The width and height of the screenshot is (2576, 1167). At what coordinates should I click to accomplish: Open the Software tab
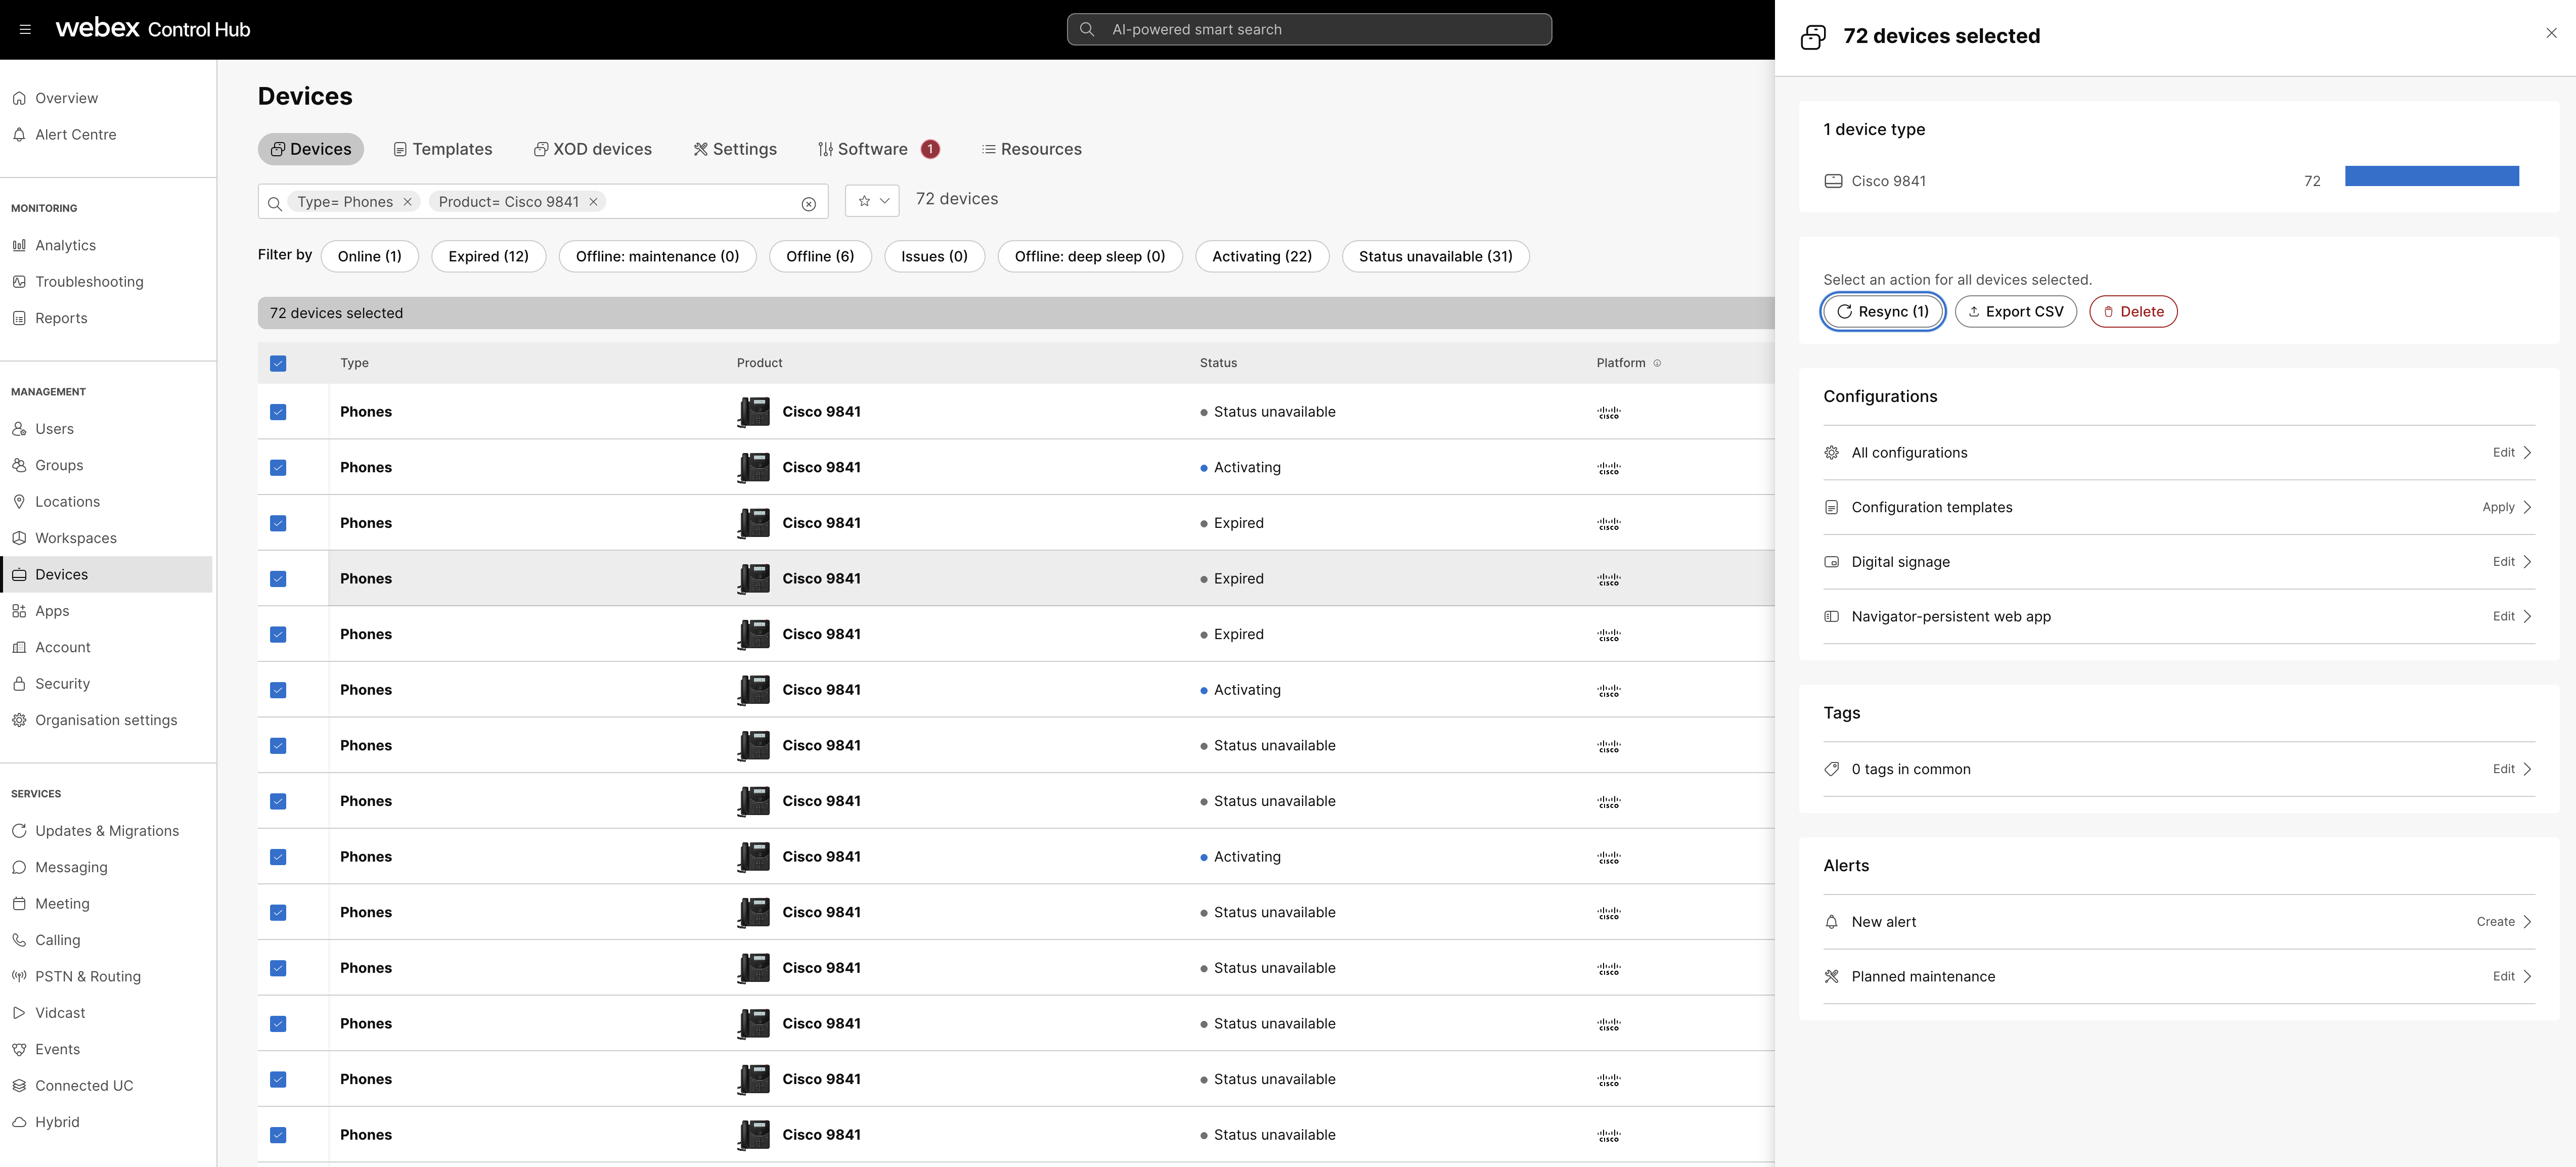pos(862,149)
